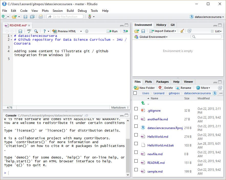Click the save all documents icon

coord(32,17)
